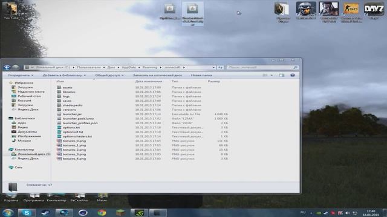The image size is (387, 217).
Task: Select the Локальный диск (C:) breadcrumb
Action: 53,68
